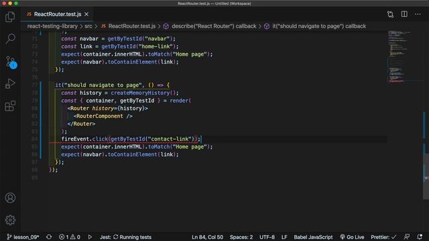Change indentation via Spaces: 2
Screen dimensions: 429x241
pos(241,237)
